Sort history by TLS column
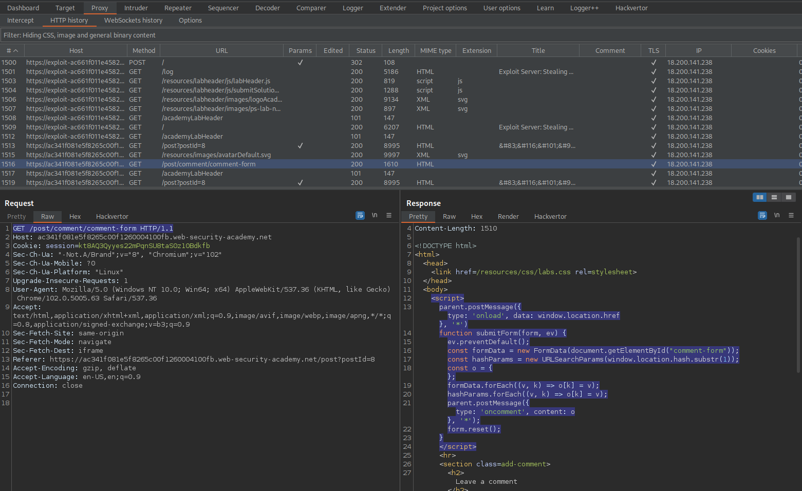Image resolution: width=802 pixels, height=491 pixels. (x=654, y=50)
